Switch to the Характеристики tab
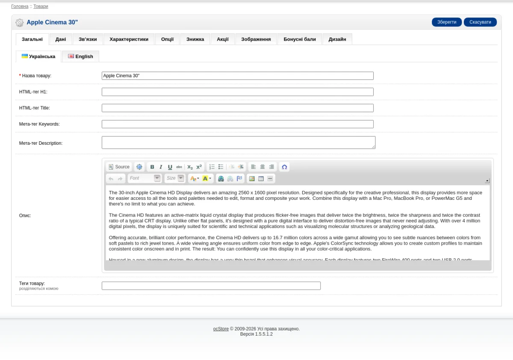The height and width of the screenshot is (360, 513). pyautogui.click(x=129, y=39)
